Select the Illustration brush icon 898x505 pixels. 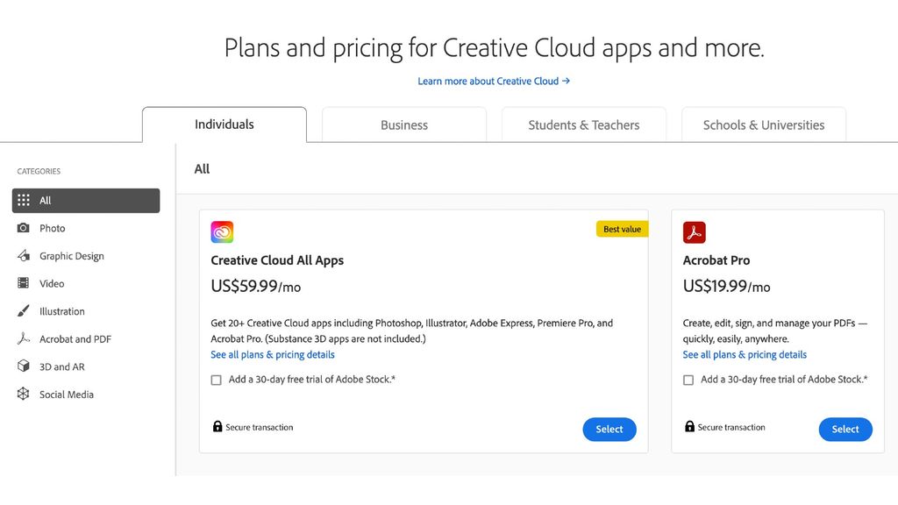(x=25, y=311)
